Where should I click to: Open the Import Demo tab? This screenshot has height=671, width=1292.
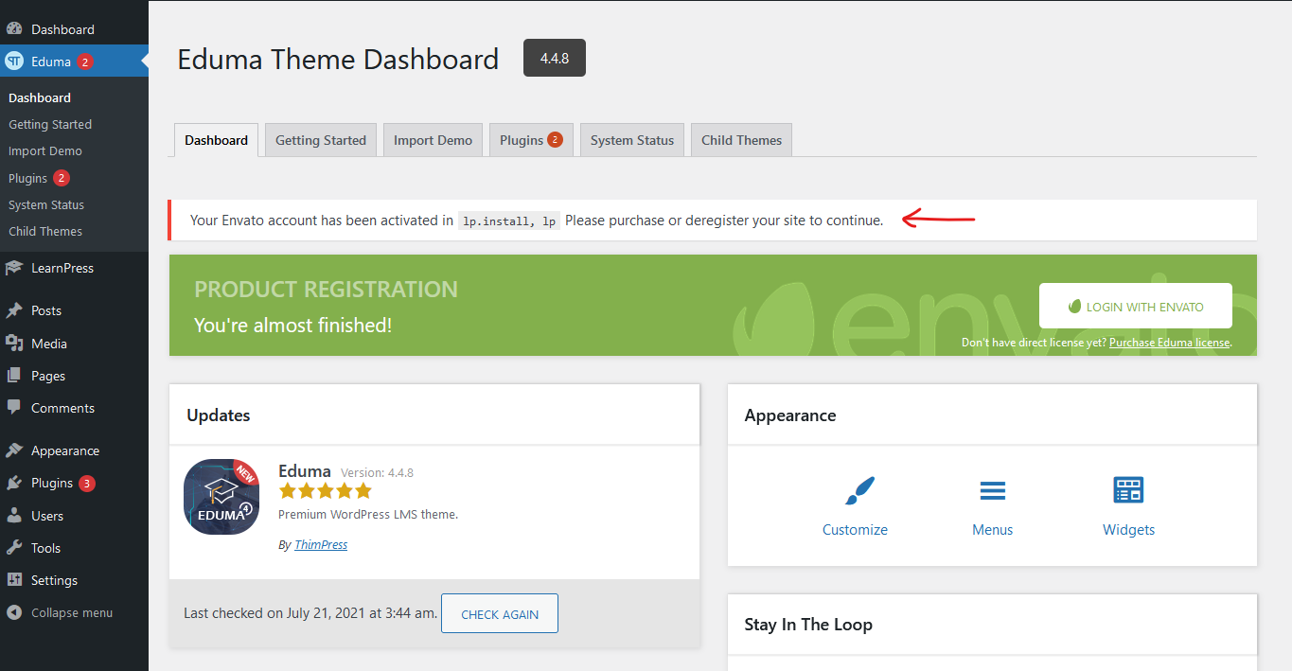coord(433,140)
